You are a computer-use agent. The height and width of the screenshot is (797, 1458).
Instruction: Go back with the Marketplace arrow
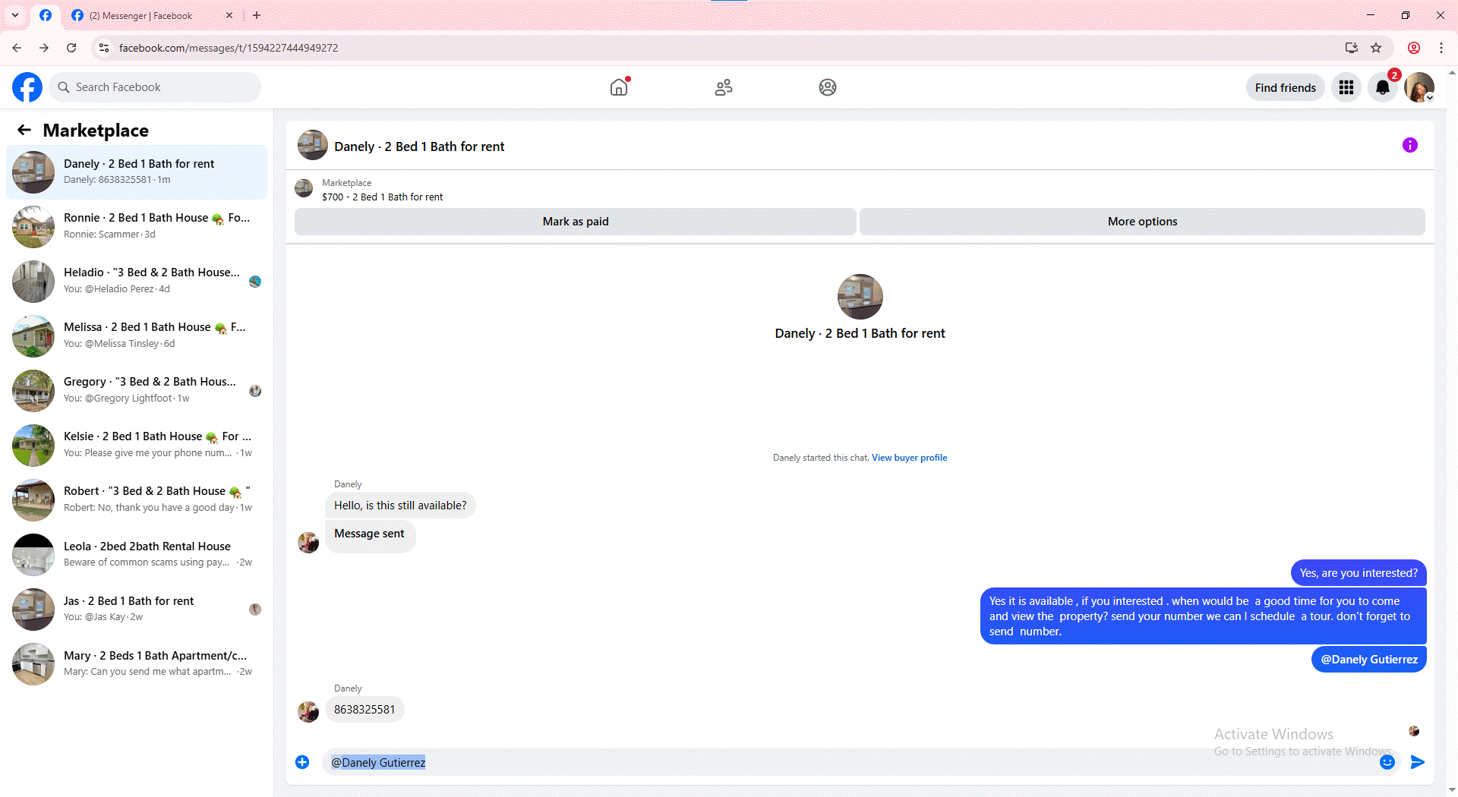24,130
